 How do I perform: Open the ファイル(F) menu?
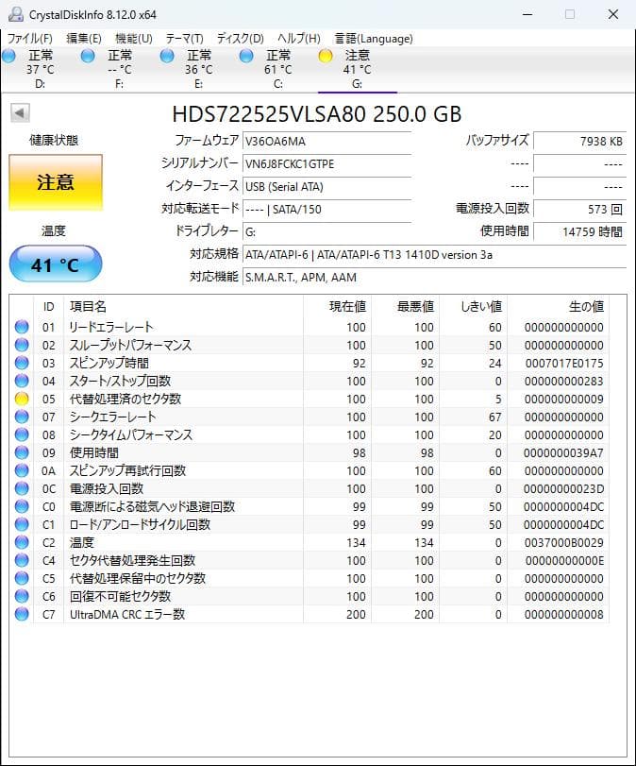coord(30,39)
